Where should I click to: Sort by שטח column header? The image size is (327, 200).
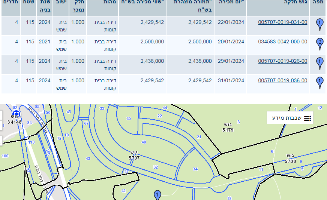tap(28, 2)
